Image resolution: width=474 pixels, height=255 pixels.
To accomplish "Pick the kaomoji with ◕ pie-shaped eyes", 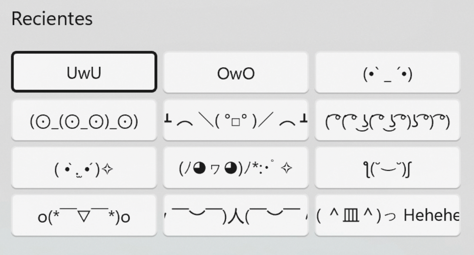I will click(x=236, y=168).
